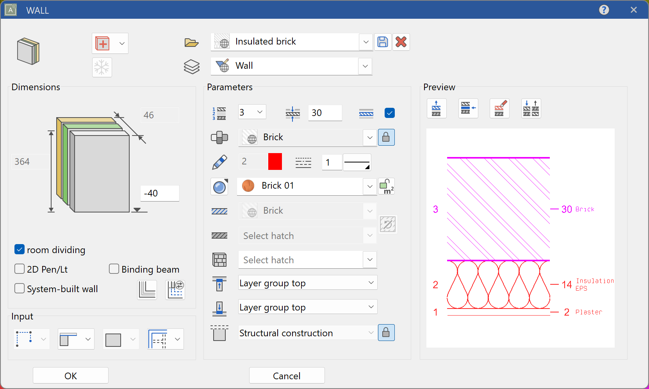Click the wall element icon at top left
The height and width of the screenshot is (389, 649).
[x=28, y=51]
